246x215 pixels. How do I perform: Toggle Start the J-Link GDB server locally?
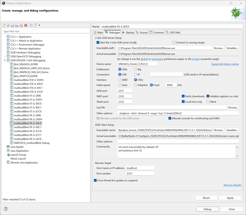[x=98, y=43]
